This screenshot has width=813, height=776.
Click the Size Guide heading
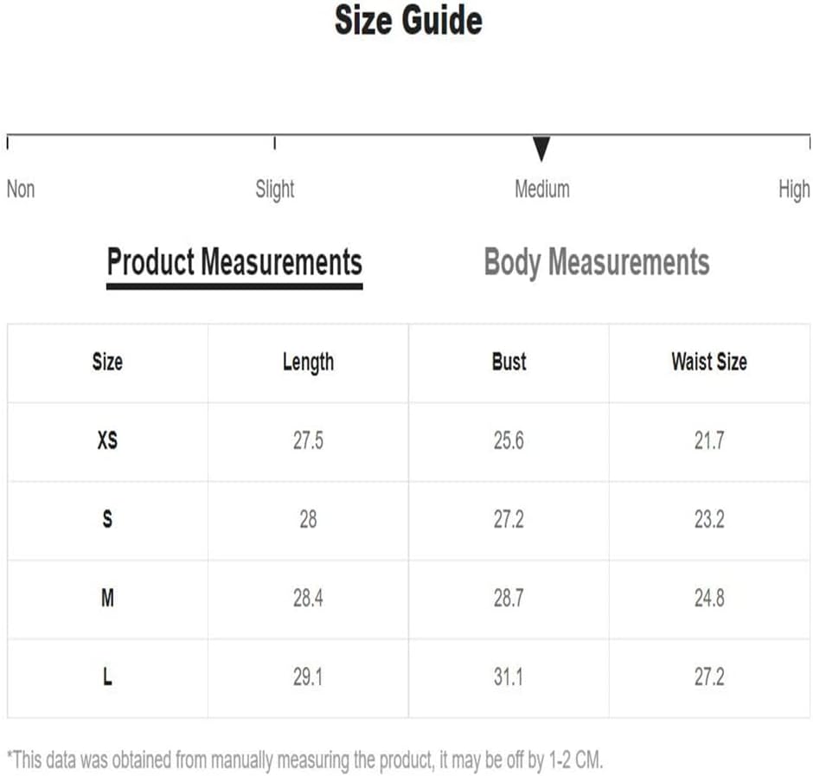408,20
